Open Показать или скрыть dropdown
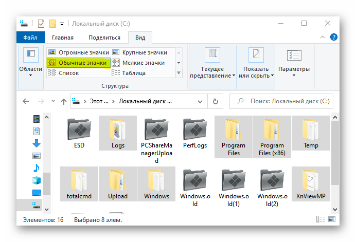This screenshot has height=242, width=356. coord(256,67)
